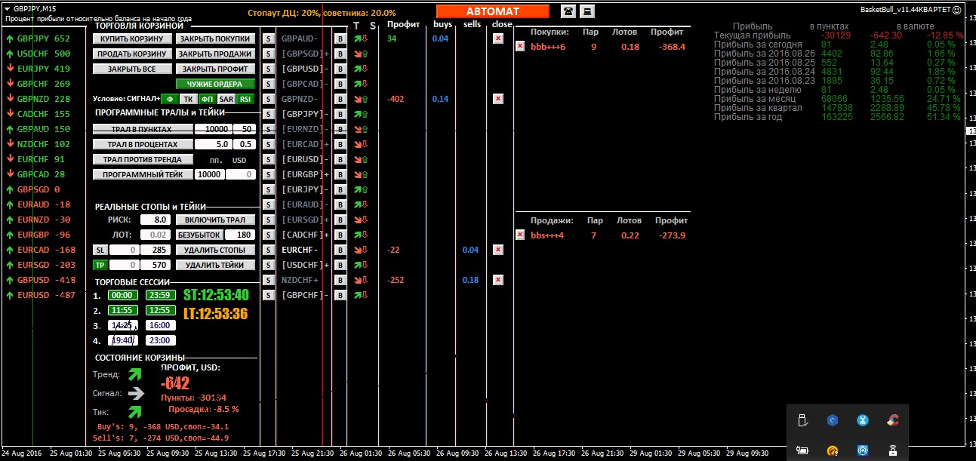The width and height of the screenshot is (976, 461).
Task: Click the printer icon in top bar
Action: (x=587, y=11)
